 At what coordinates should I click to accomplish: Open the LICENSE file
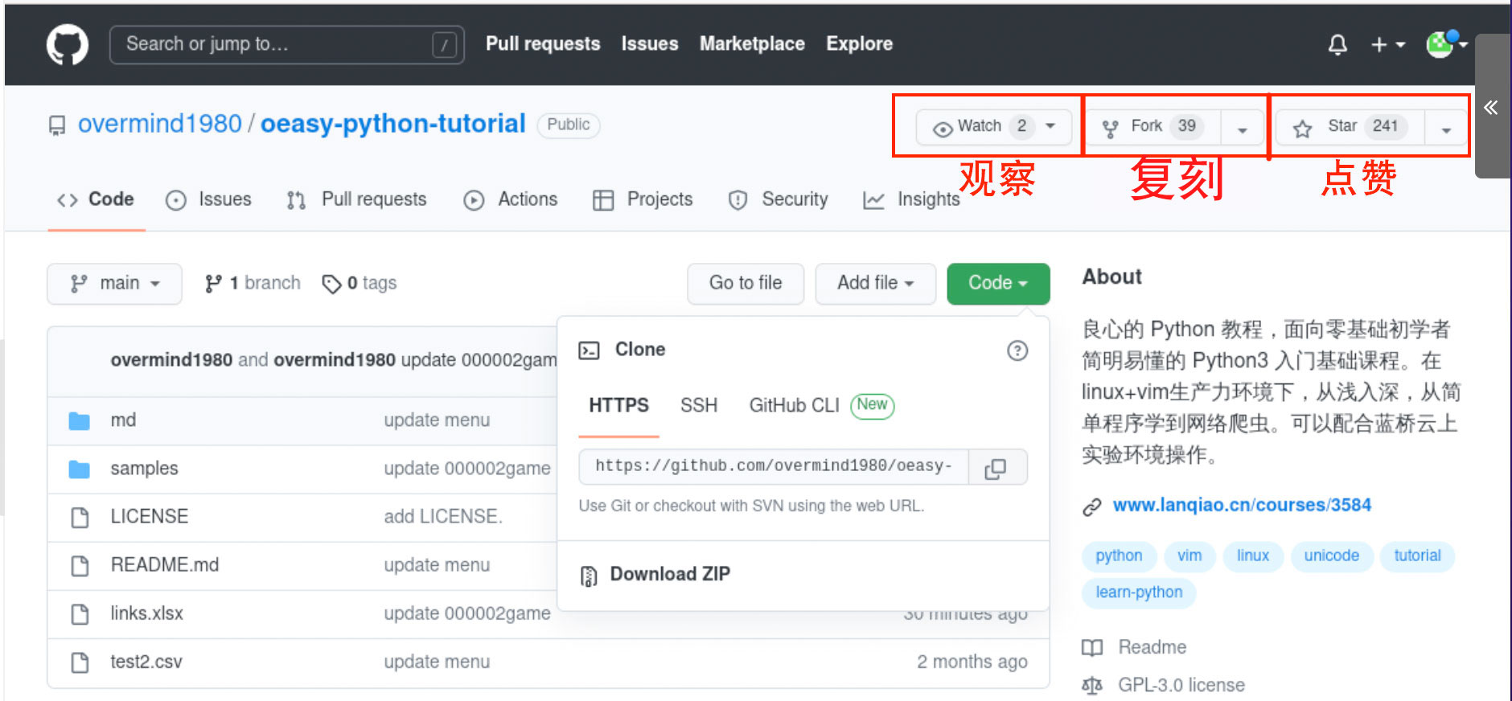(150, 517)
